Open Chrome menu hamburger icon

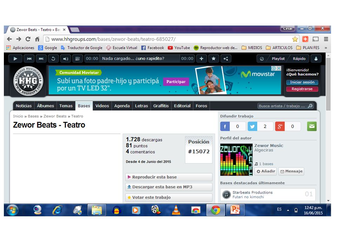(326, 39)
